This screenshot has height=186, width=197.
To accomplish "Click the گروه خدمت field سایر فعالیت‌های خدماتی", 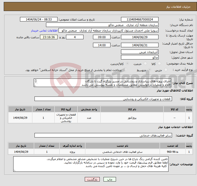I will tap(103, 135).
